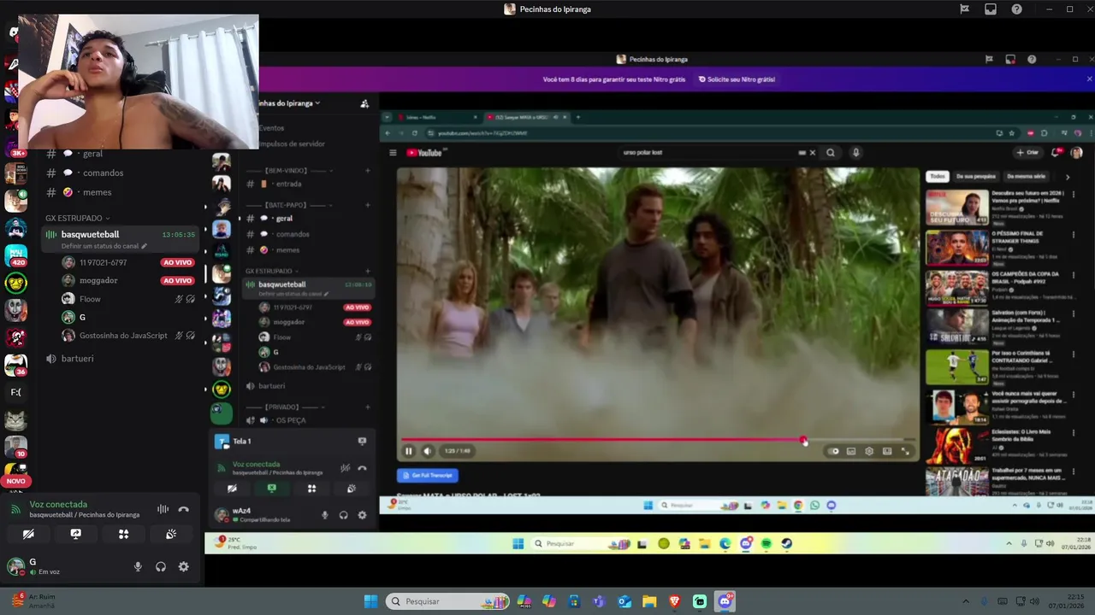Toggle green screen share button in streamed Discord
Image resolution: width=1095 pixels, height=615 pixels.
(271, 489)
